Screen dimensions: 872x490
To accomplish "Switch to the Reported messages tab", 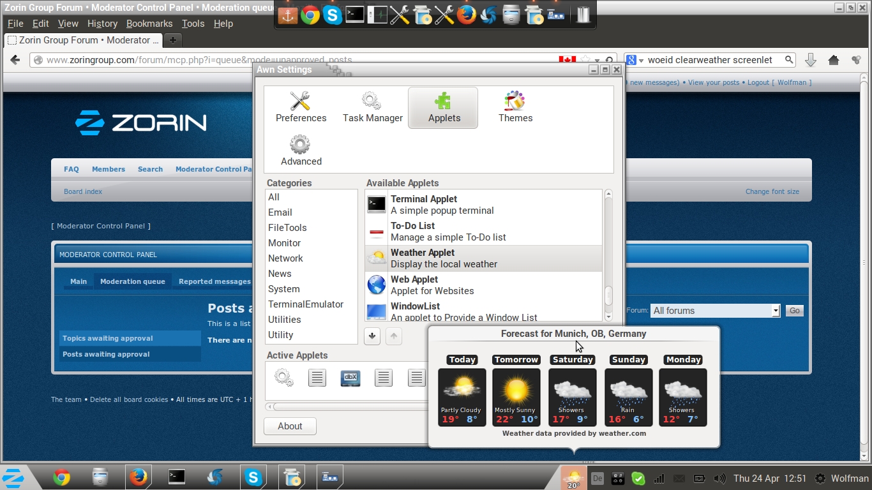I will point(214,281).
